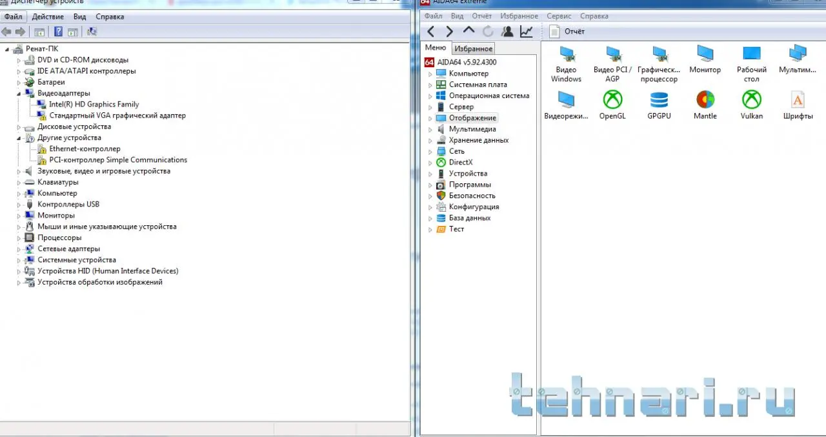Open the Видео PCI / AGP icon
Screen dimensions: 826x437
612,65
